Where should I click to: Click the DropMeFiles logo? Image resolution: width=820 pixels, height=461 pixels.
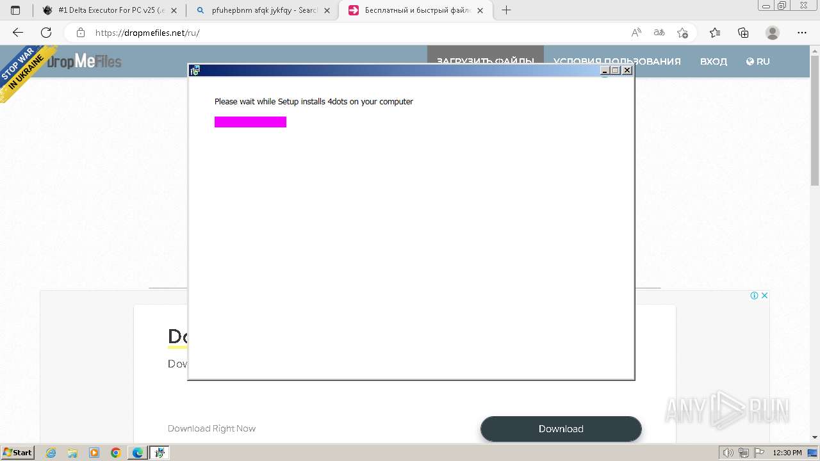84,61
